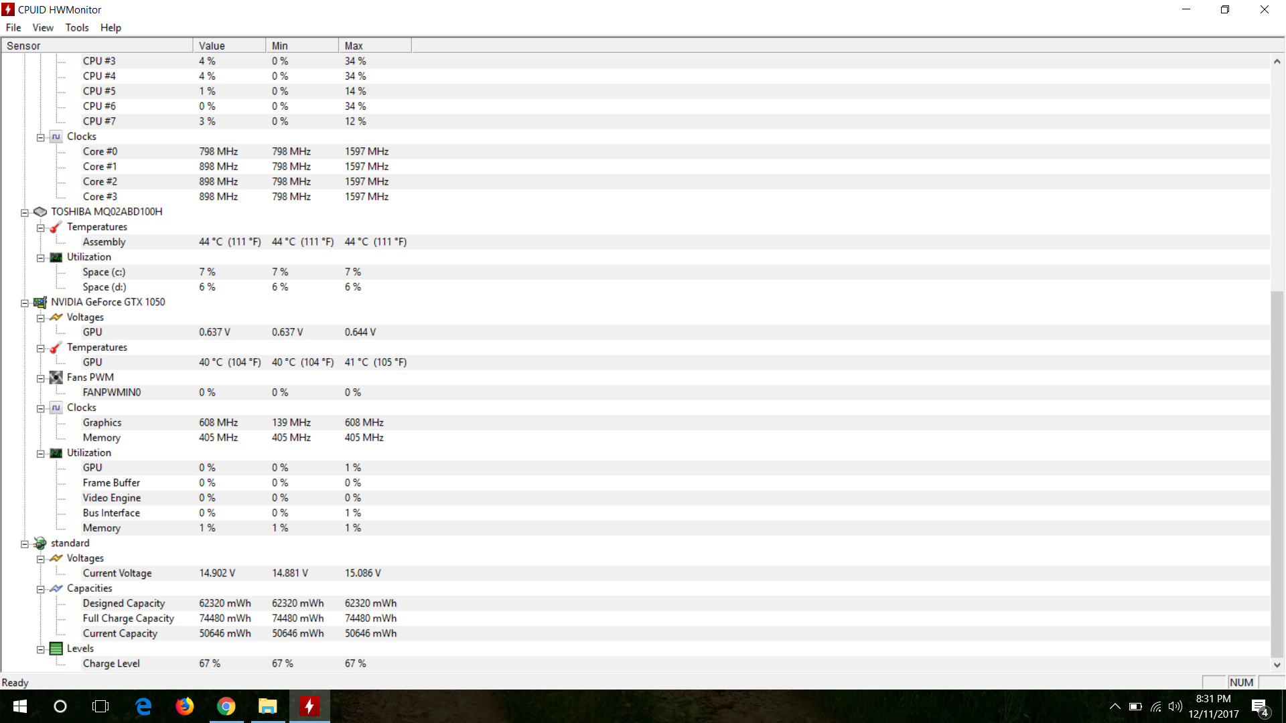Viewport: 1286px width, 723px height.
Task: Open the View menu
Action: pos(43,27)
